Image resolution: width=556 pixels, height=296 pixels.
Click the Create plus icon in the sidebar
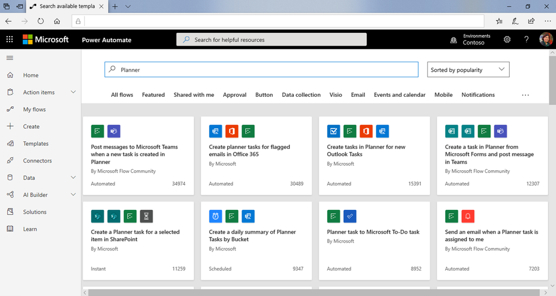coord(10,126)
